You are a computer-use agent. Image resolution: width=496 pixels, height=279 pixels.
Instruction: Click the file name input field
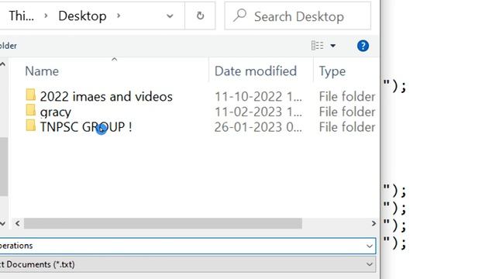(x=187, y=246)
